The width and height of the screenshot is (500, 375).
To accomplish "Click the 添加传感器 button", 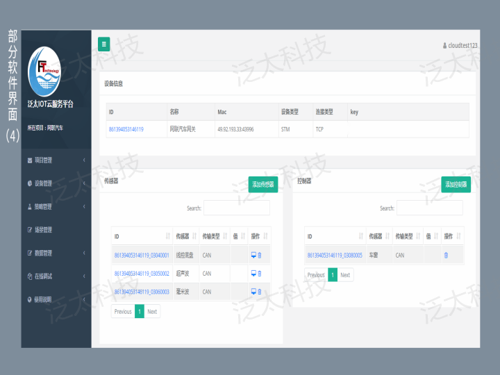I will (262, 184).
